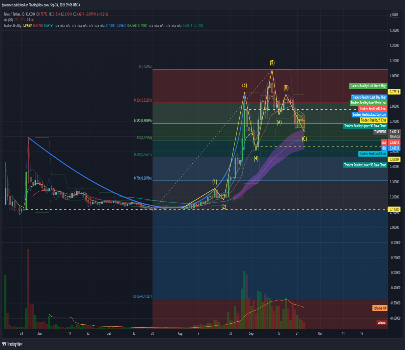The width and height of the screenshot is (405, 350).
Task: Select the Traders Reality:13 Ema label
Action: tap(373, 109)
